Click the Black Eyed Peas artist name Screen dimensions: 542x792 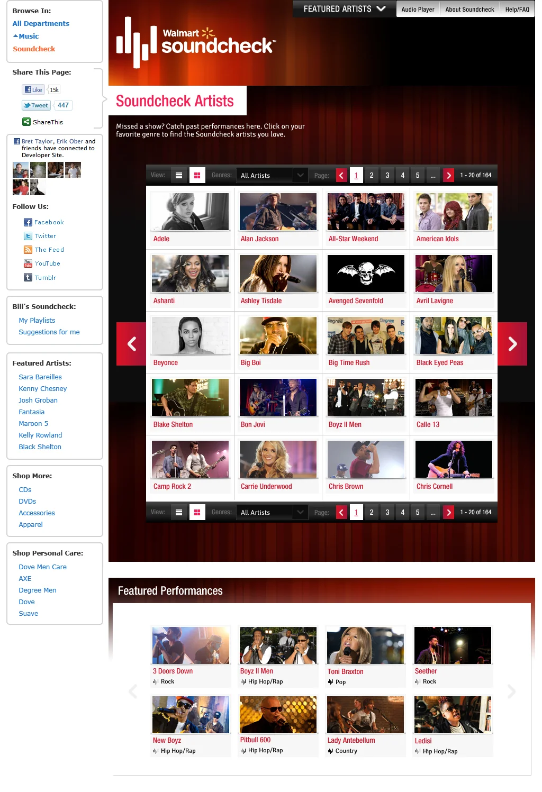click(440, 362)
